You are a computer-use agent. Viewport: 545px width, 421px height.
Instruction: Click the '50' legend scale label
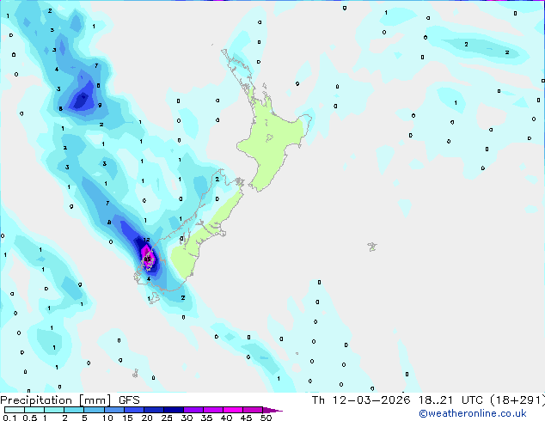tap(266, 418)
